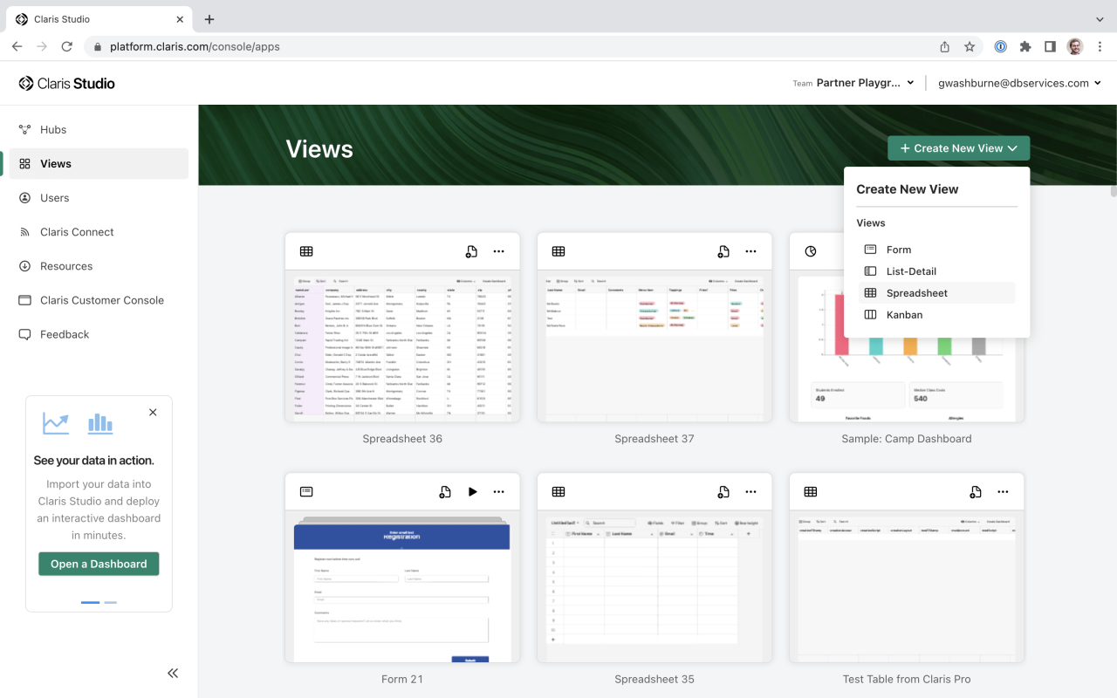The width and height of the screenshot is (1117, 698).
Task: Open the browser extensions puzzle icon
Action: (x=1025, y=47)
